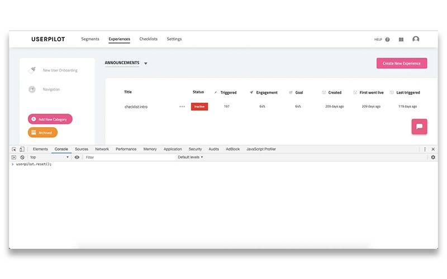Open the pink chat widget button
Viewport: 447px width, 279px height.
coord(420,127)
